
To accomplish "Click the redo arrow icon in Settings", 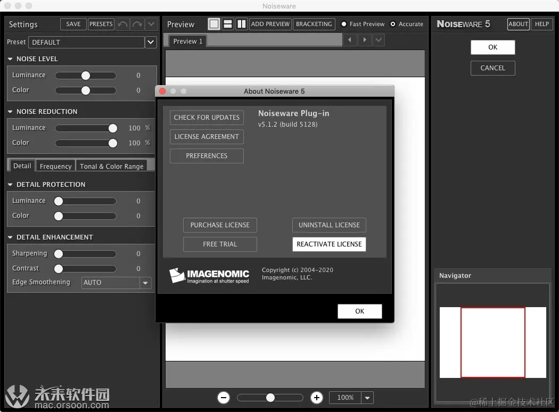I will (x=137, y=24).
